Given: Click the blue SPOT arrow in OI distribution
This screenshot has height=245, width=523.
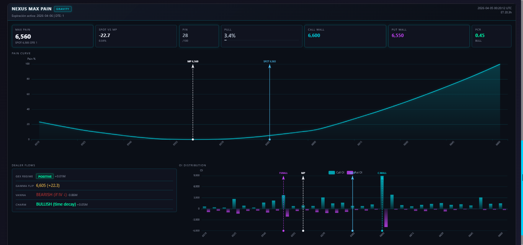Looking at the screenshot, I should pos(353,178).
